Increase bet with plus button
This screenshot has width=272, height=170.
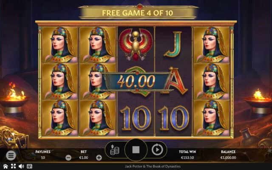pos(99,158)
